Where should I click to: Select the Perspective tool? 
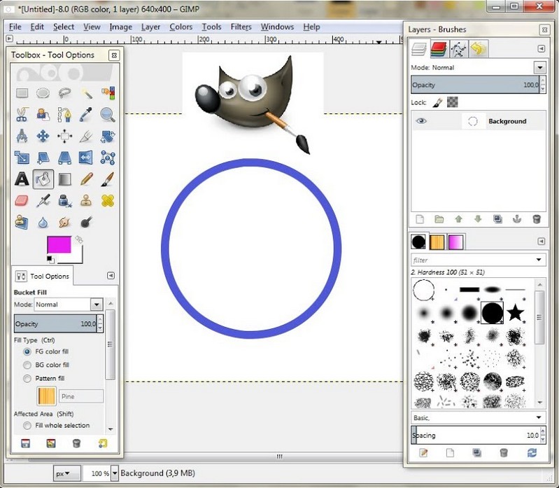point(64,158)
